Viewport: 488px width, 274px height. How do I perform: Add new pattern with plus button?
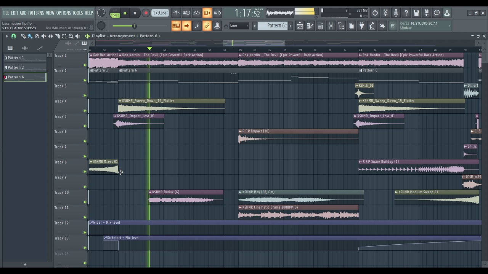290,26
